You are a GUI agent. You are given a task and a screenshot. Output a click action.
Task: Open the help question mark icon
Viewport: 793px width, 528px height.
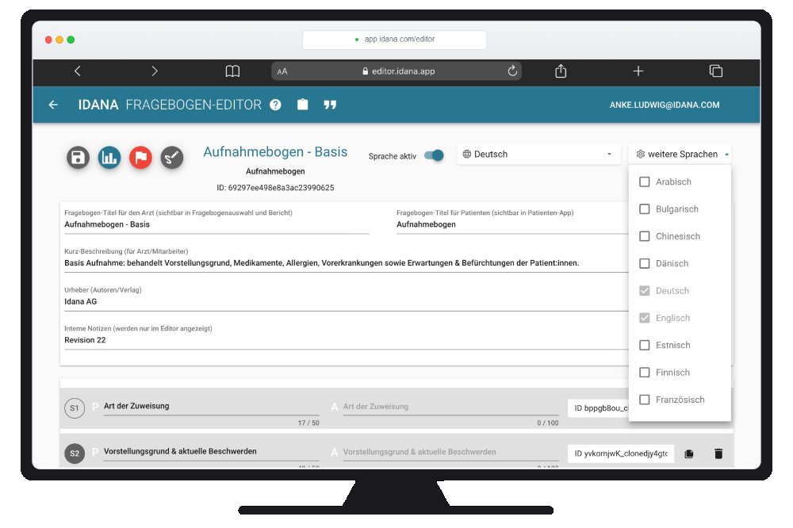[x=275, y=105]
